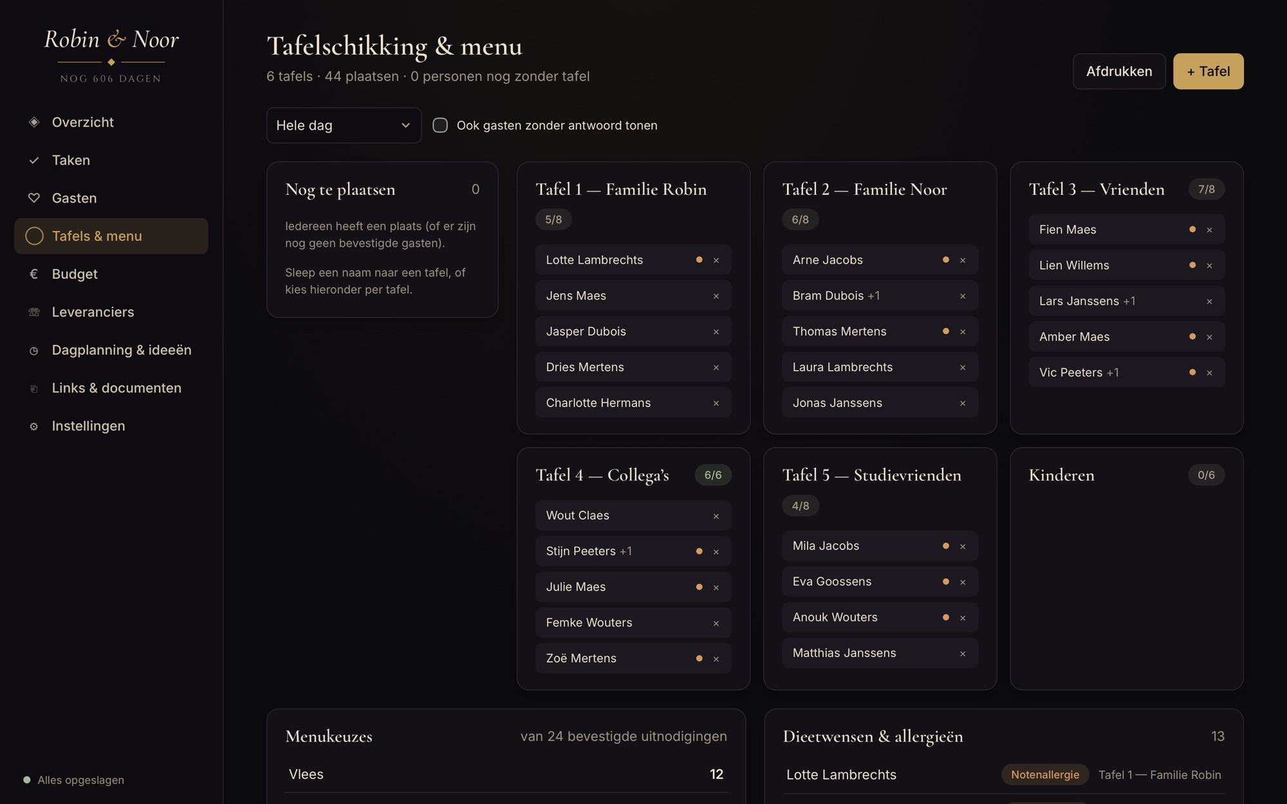The image size is (1287, 804).
Task: Remove Bram Dubois +1 from table
Action: 963,296
